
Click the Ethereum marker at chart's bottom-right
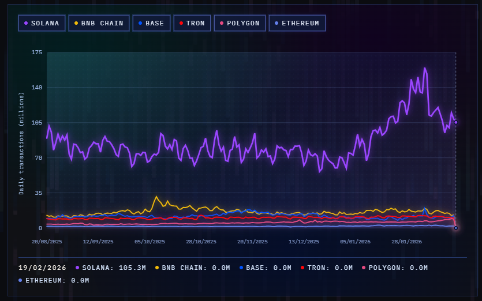(x=455, y=228)
